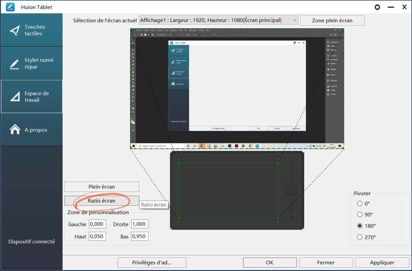Select the Espace de travail tab

31,96
